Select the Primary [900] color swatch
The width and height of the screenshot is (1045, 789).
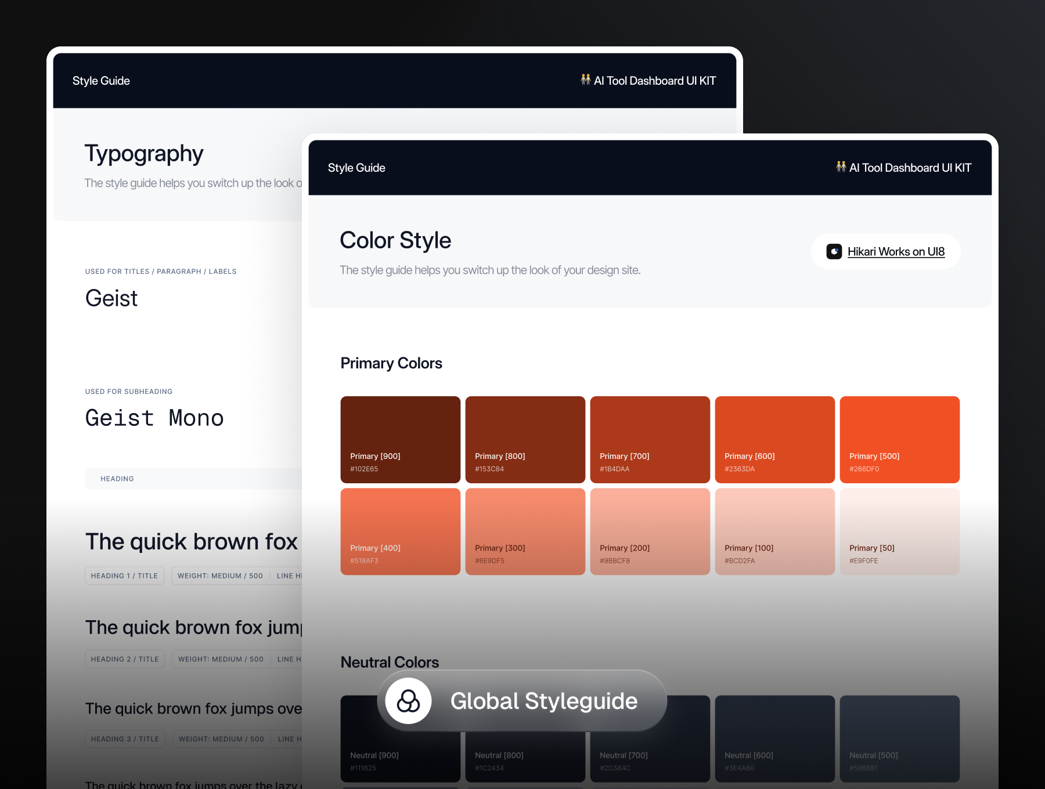tap(400, 439)
